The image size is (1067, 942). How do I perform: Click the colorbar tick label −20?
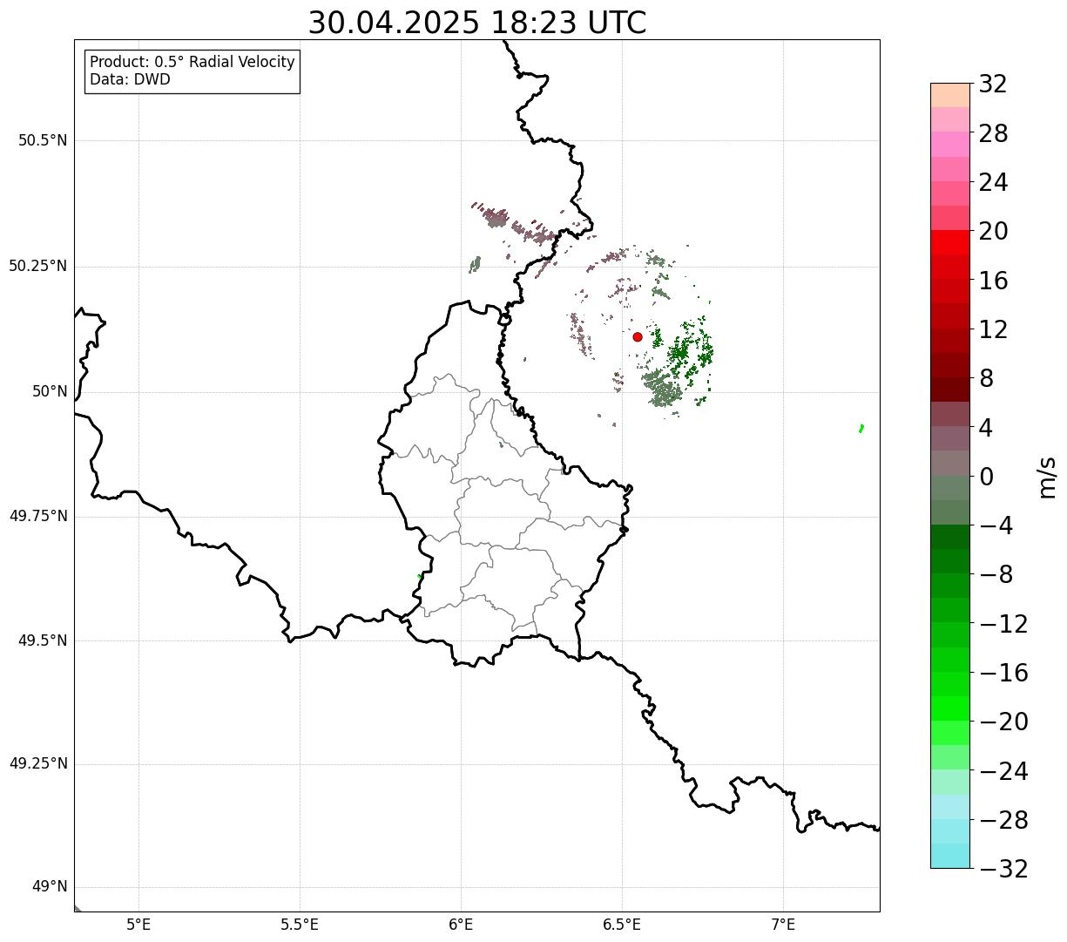(1003, 722)
